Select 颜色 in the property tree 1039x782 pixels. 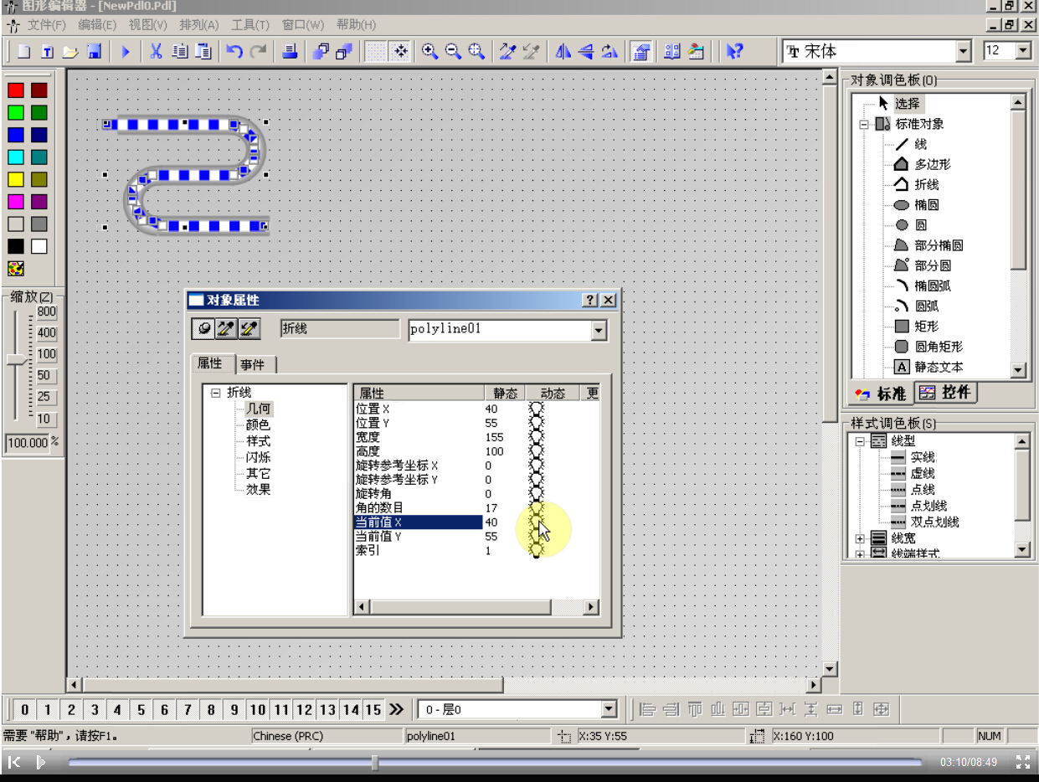pyautogui.click(x=258, y=425)
